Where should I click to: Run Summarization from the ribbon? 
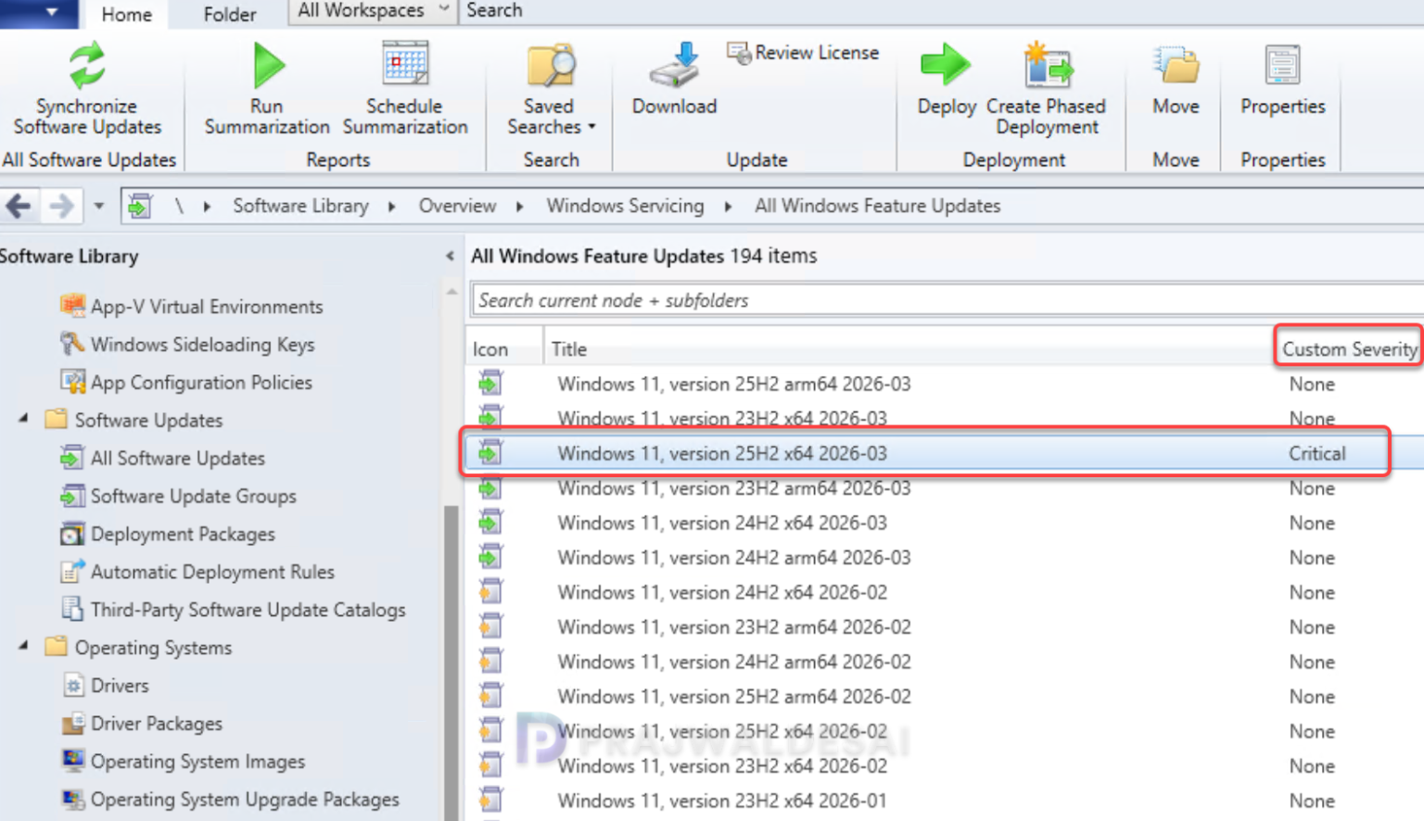tap(267, 90)
